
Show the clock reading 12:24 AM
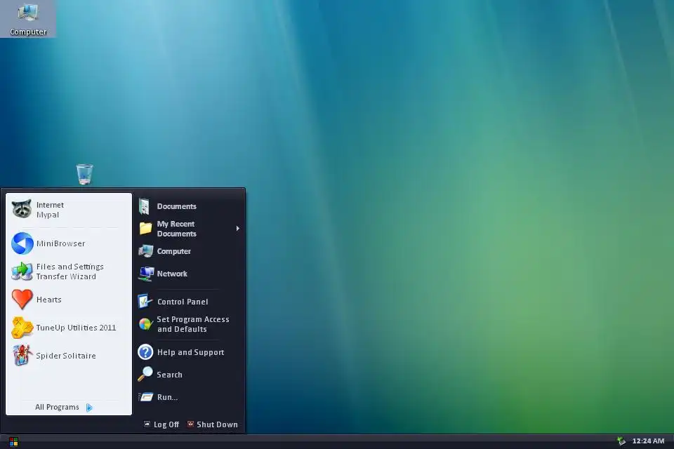(x=648, y=441)
